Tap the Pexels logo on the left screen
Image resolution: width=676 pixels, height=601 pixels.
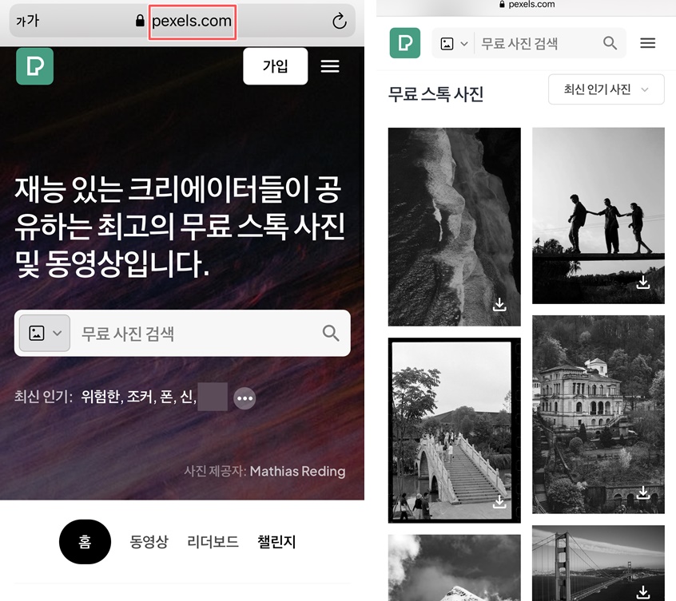pos(34,66)
